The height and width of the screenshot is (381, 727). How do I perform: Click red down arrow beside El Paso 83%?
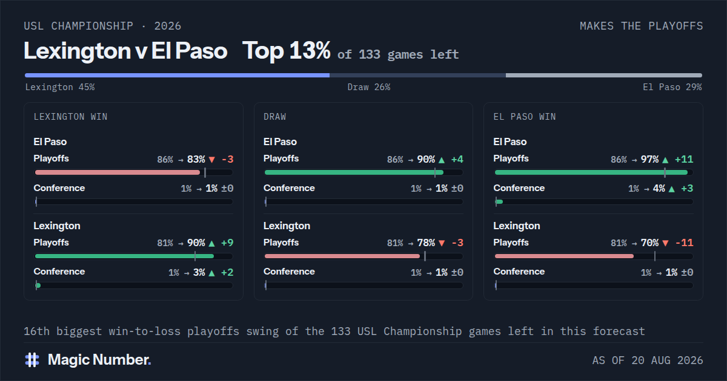pyautogui.click(x=211, y=160)
